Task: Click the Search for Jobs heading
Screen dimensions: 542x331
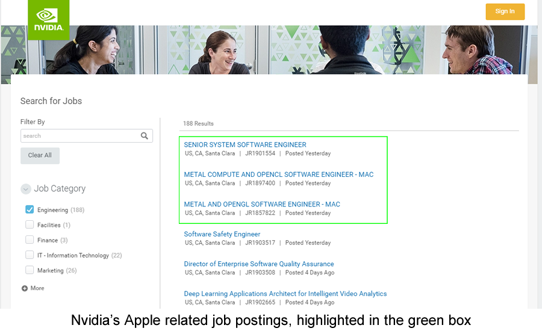Action: coord(51,101)
